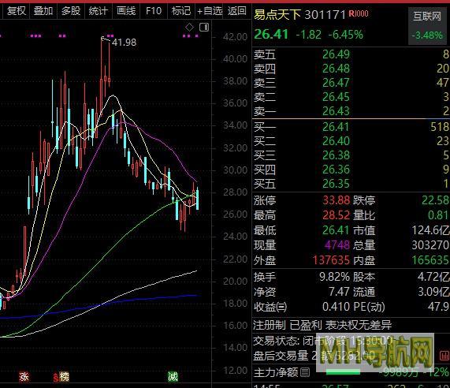Click the PE(动) label
The width and height of the screenshot is (450, 388).
click(x=369, y=307)
